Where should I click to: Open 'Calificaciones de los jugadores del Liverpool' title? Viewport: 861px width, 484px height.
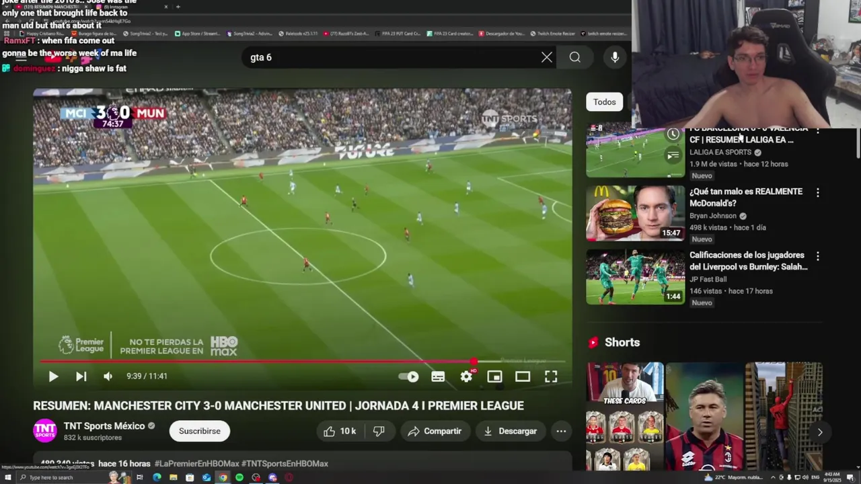coord(748,261)
